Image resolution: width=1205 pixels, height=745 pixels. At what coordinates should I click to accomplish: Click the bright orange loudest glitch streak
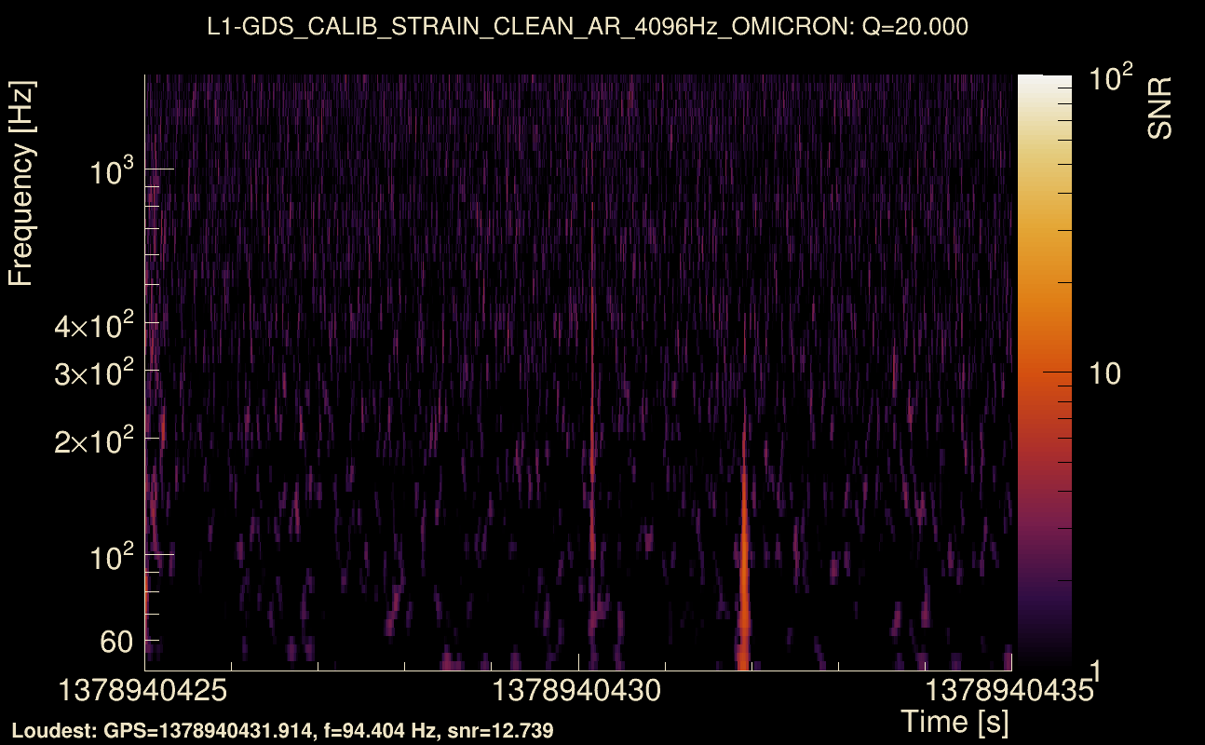click(x=743, y=596)
